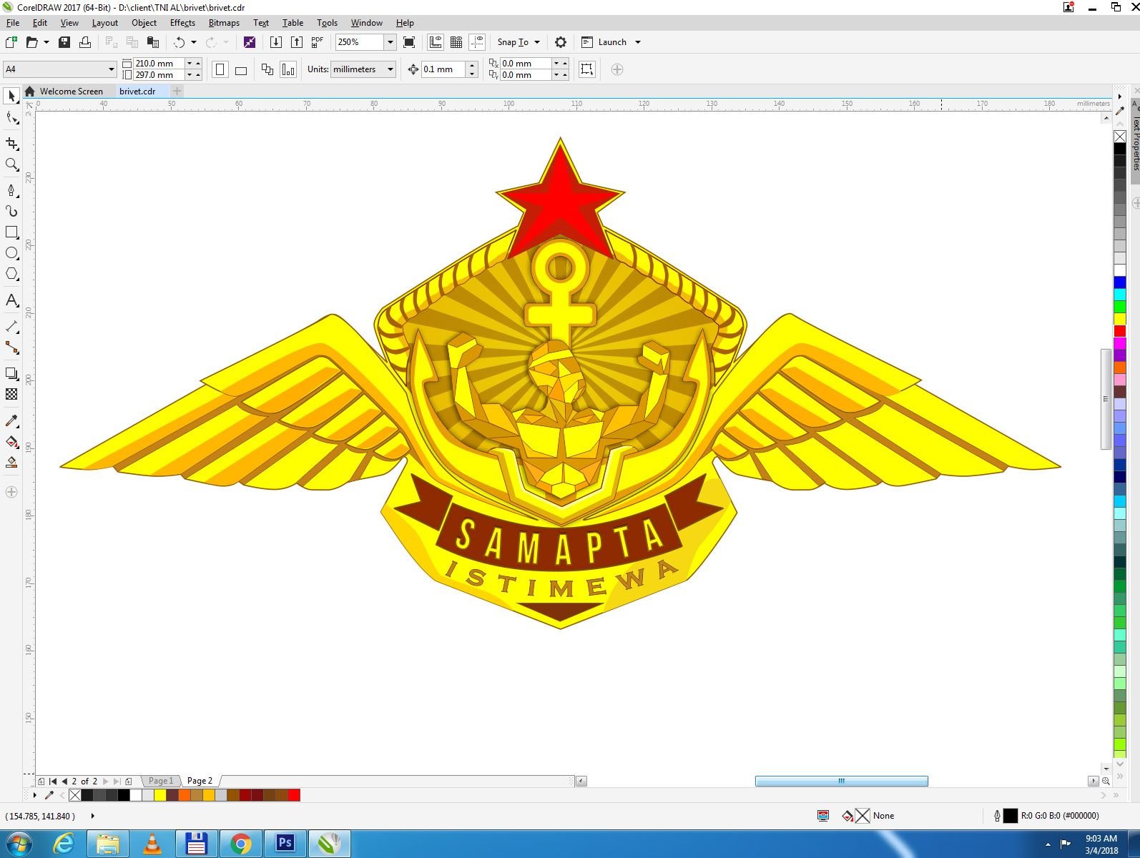1140x858 pixels.
Task: Go to the first page
Action: click(x=53, y=781)
